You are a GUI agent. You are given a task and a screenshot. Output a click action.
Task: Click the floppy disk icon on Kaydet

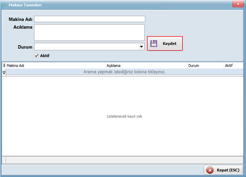(x=154, y=44)
